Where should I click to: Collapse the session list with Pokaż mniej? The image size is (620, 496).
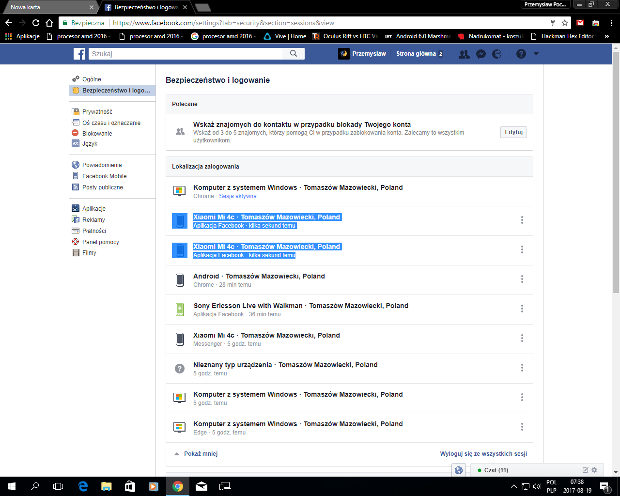tap(200, 454)
